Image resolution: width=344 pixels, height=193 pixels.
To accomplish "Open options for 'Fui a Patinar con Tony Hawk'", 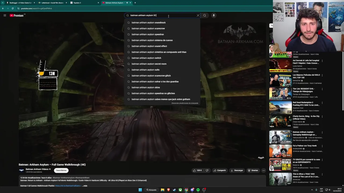I will pyautogui.click(x=322, y=146).
